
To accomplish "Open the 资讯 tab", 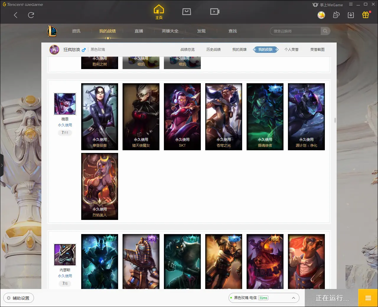I will pyautogui.click(x=76, y=31).
